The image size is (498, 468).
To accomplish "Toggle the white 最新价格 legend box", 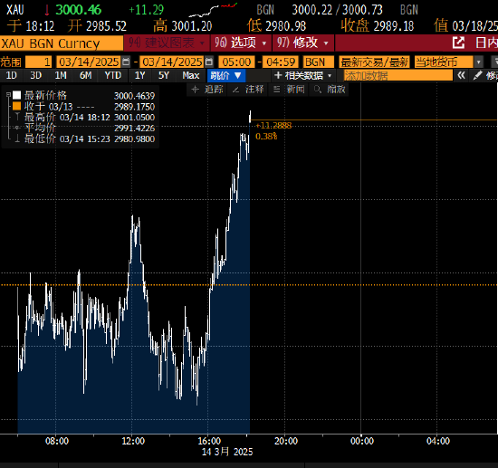I will coord(17,95).
